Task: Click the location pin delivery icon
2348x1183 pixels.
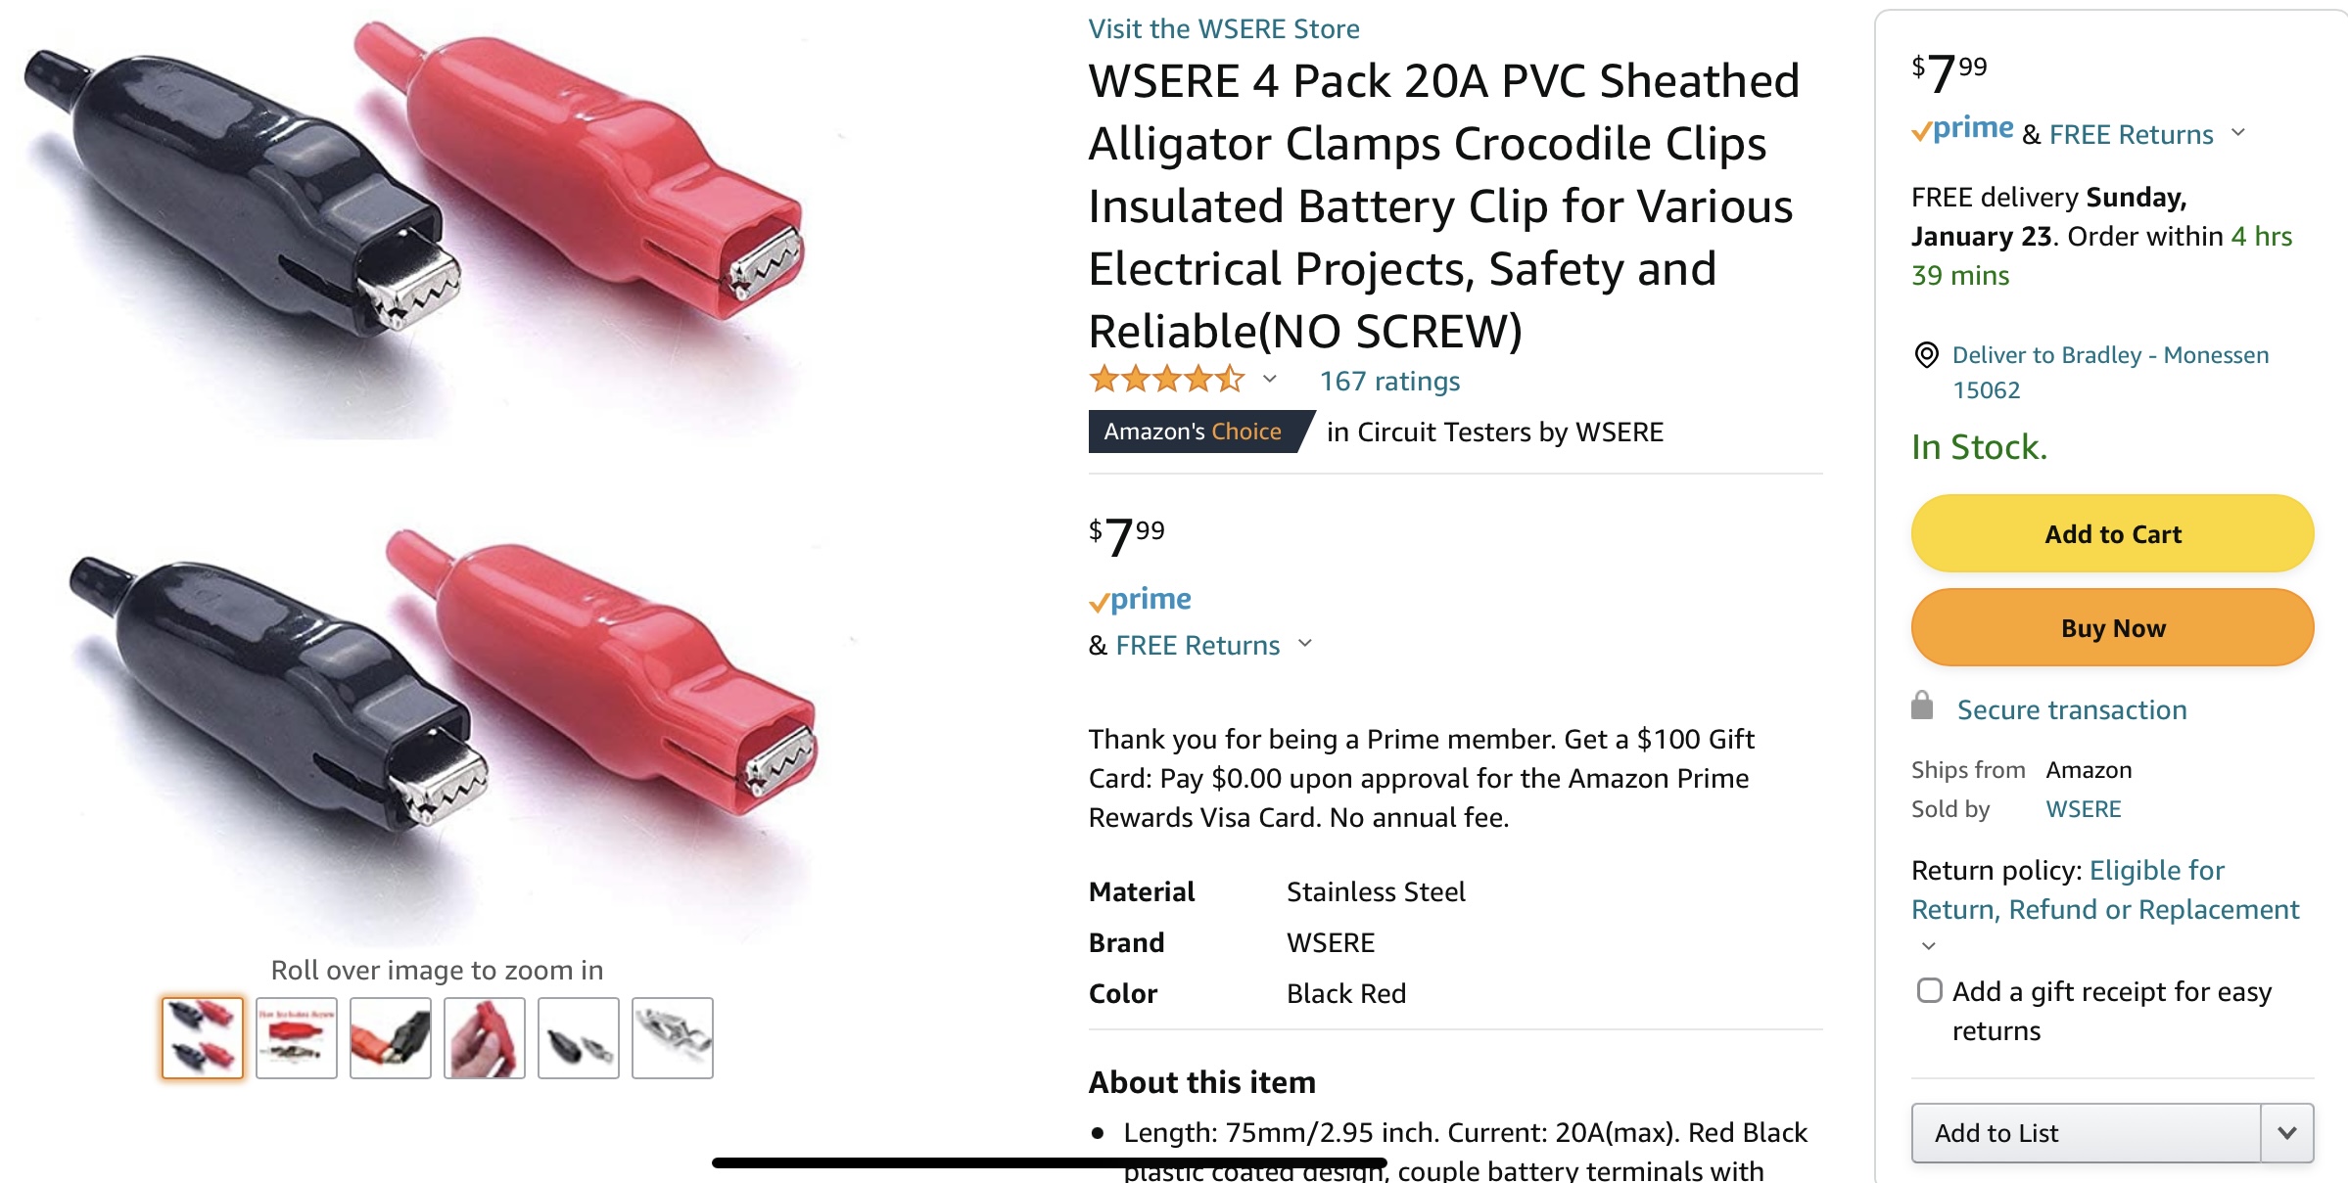Action: tap(1926, 354)
